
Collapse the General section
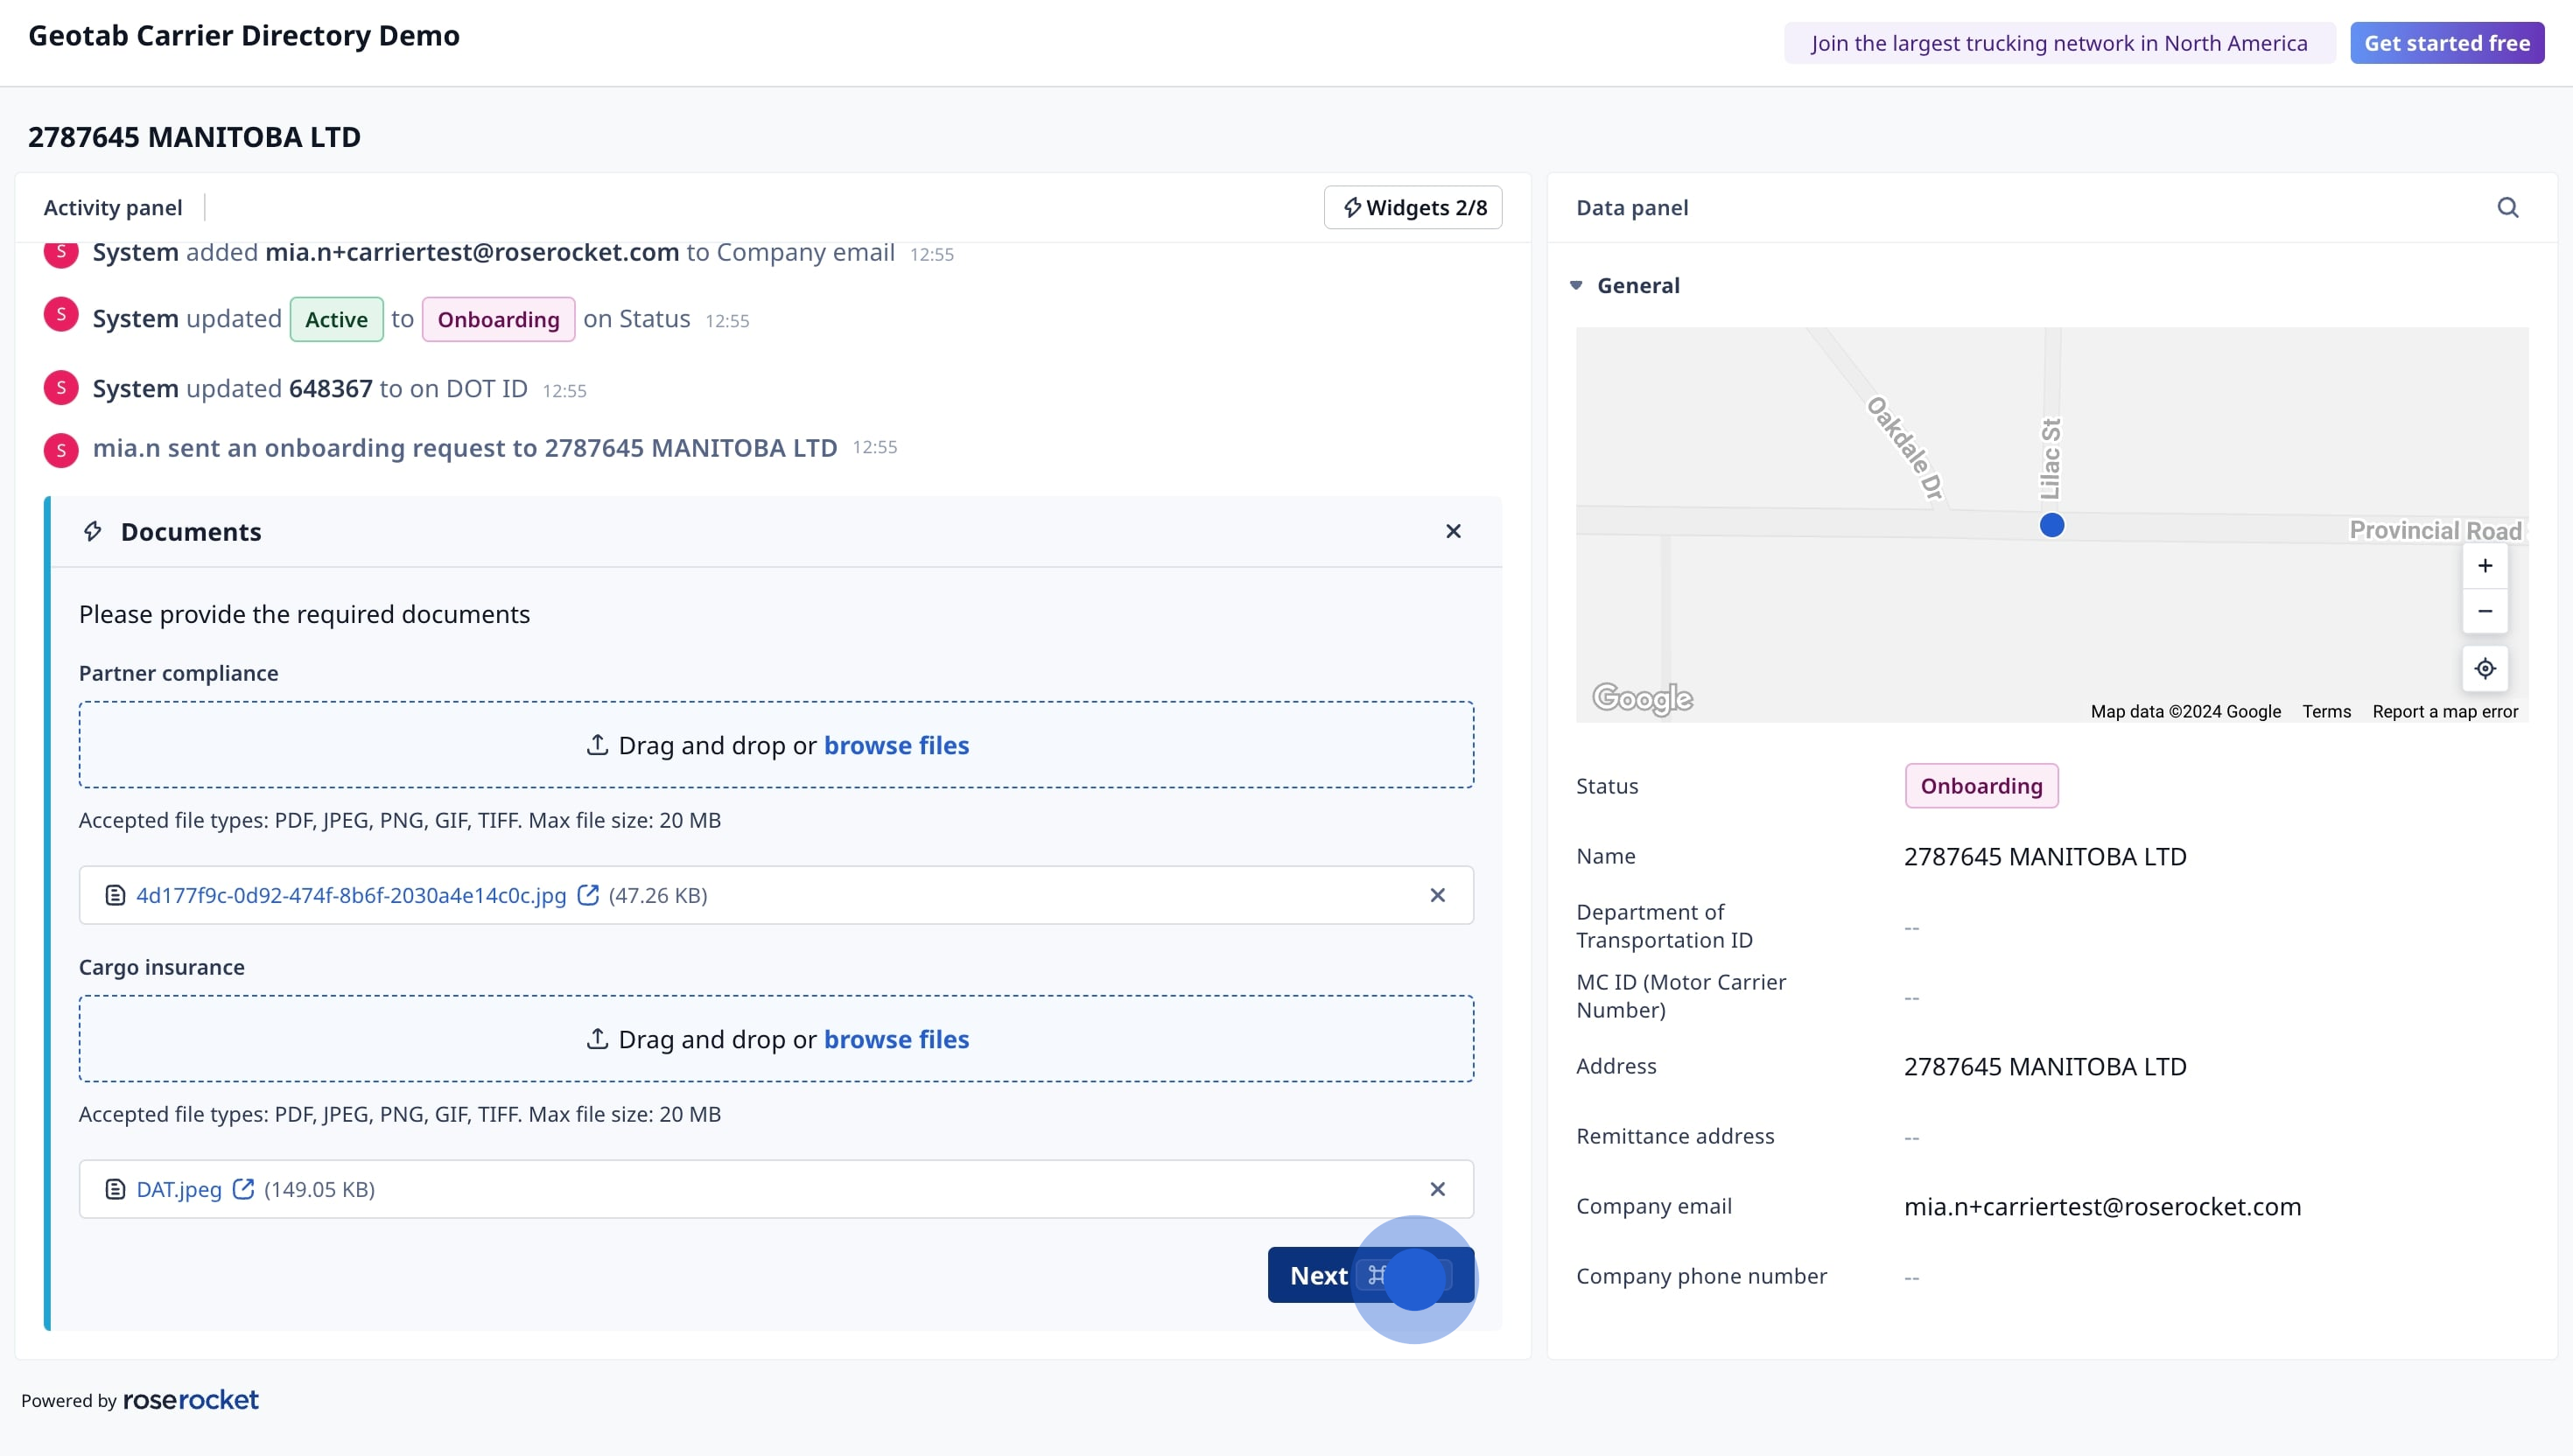[x=1577, y=285]
